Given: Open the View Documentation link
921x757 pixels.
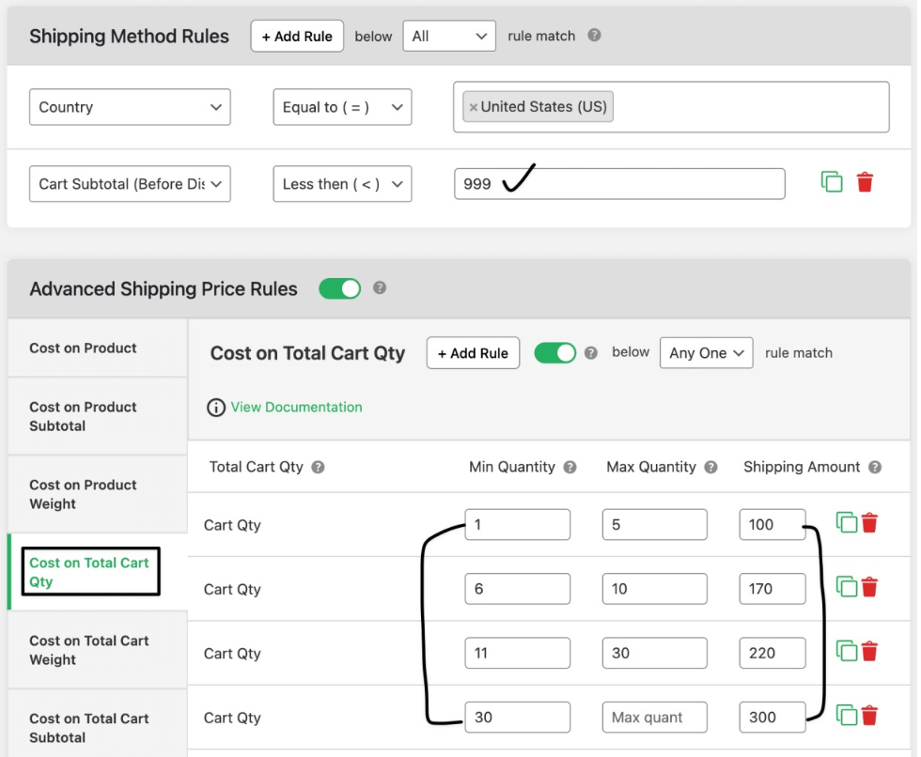Looking at the screenshot, I should tap(296, 408).
